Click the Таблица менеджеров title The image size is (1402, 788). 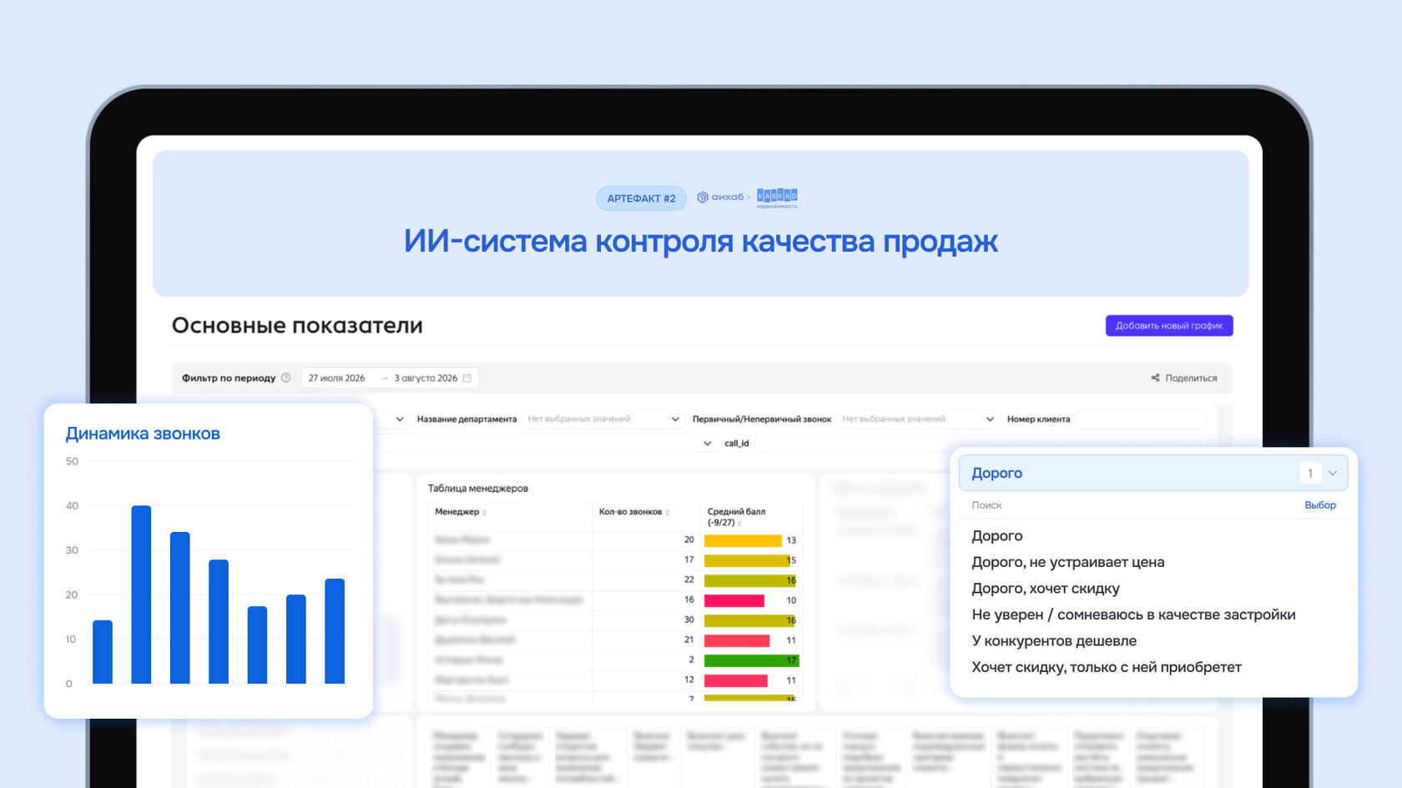[x=478, y=488]
